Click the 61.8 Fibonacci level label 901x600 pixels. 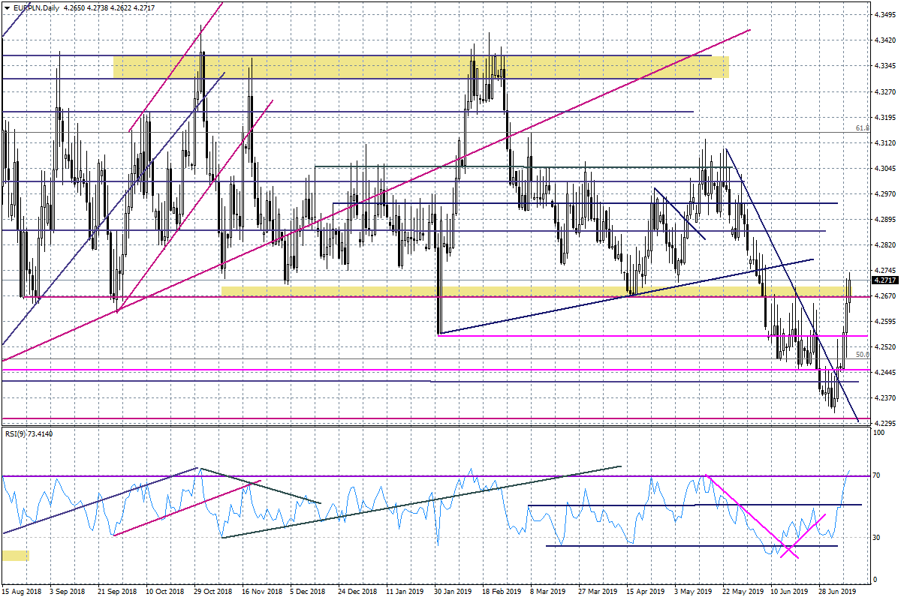863,128
